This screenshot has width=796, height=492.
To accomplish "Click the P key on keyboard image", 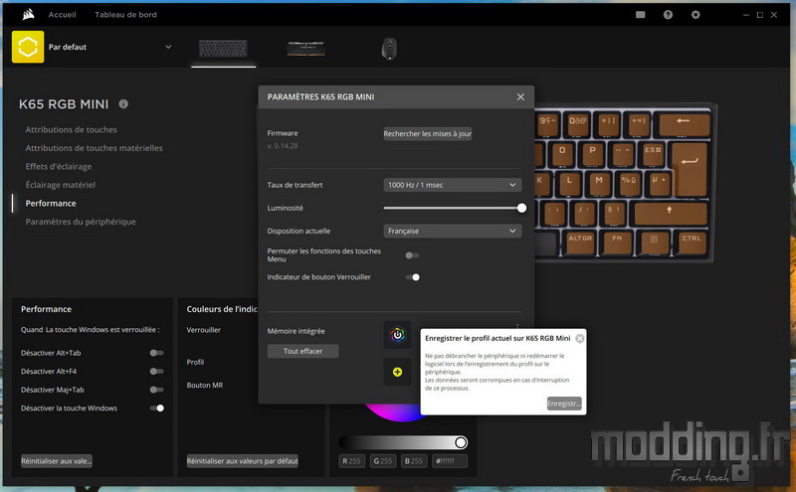I will (x=592, y=154).
